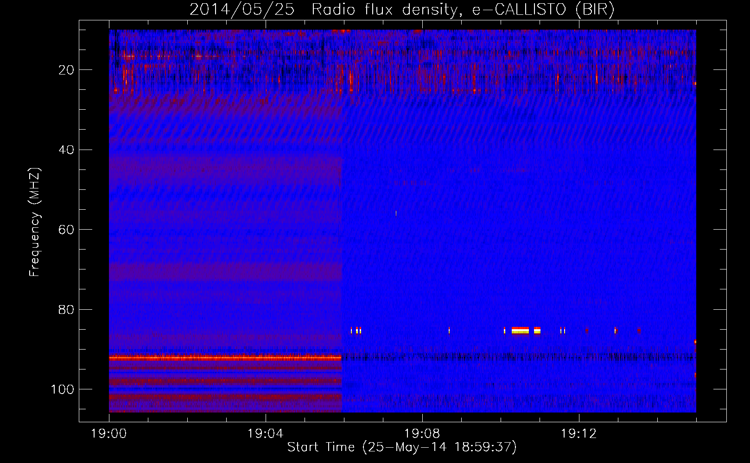Click the 100 MHz frequency tick label

click(63, 389)
